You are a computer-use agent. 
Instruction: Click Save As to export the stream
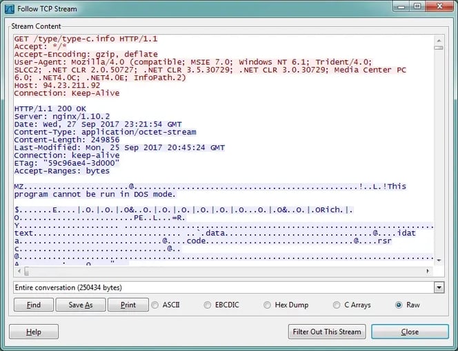[80, 305]
